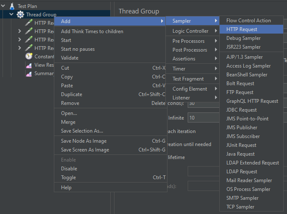Screen dimensions: 287x214
Task: Add a JMS Publisher sampler
Action: [252, 127]
